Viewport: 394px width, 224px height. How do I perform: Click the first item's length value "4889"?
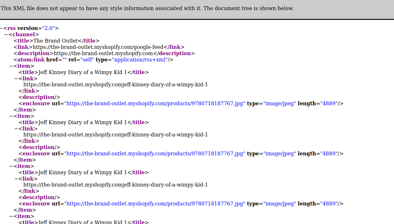point(329,103)
